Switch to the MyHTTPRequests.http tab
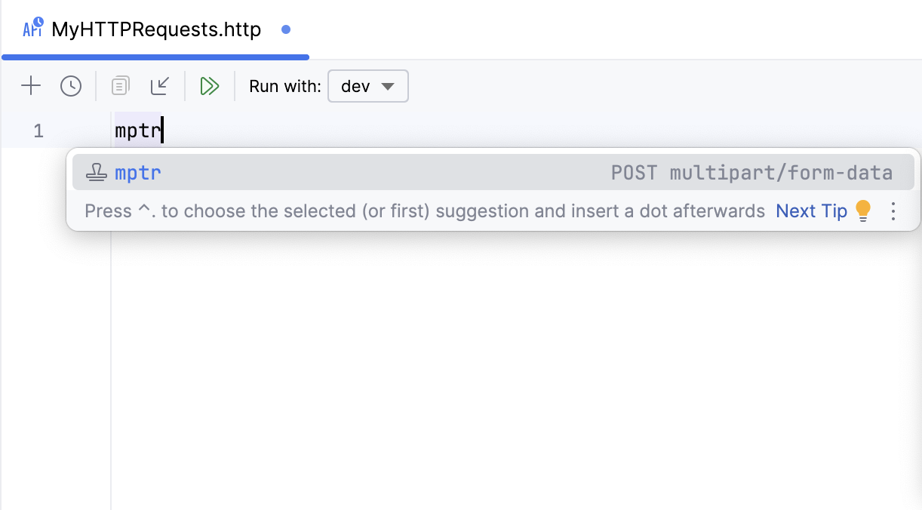The width and height of the screenshot is (922, 510). [156, 29]
